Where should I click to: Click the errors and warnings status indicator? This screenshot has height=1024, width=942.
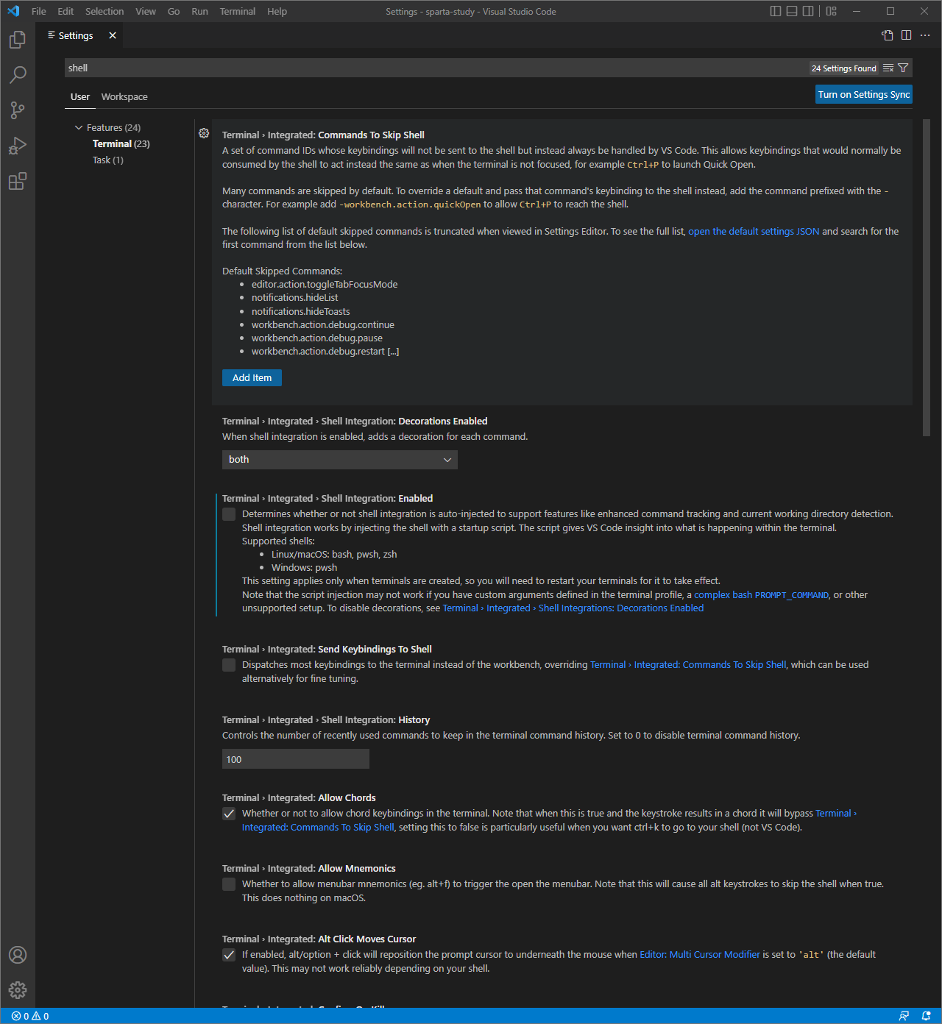point(30,1016)
